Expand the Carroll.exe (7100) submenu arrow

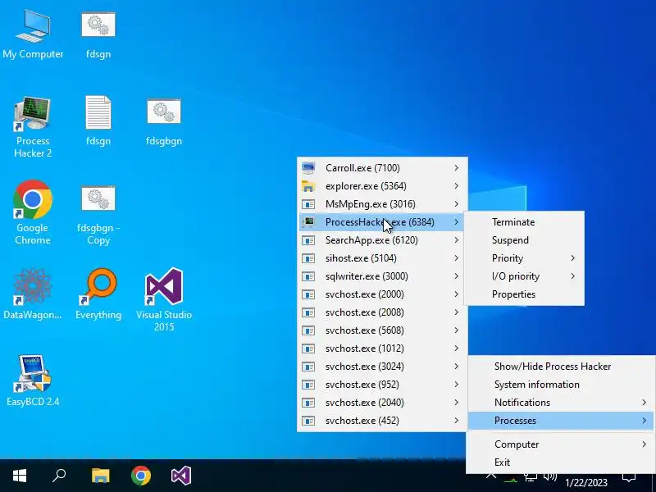coord(457,168)
